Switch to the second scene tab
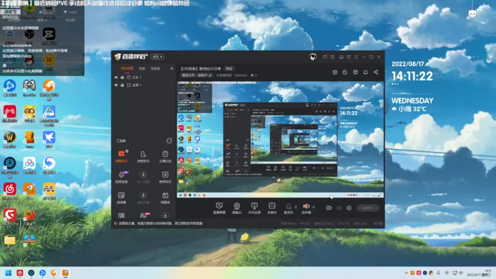The height and width of the screenshot is (279, 496). tap(142, 68)
